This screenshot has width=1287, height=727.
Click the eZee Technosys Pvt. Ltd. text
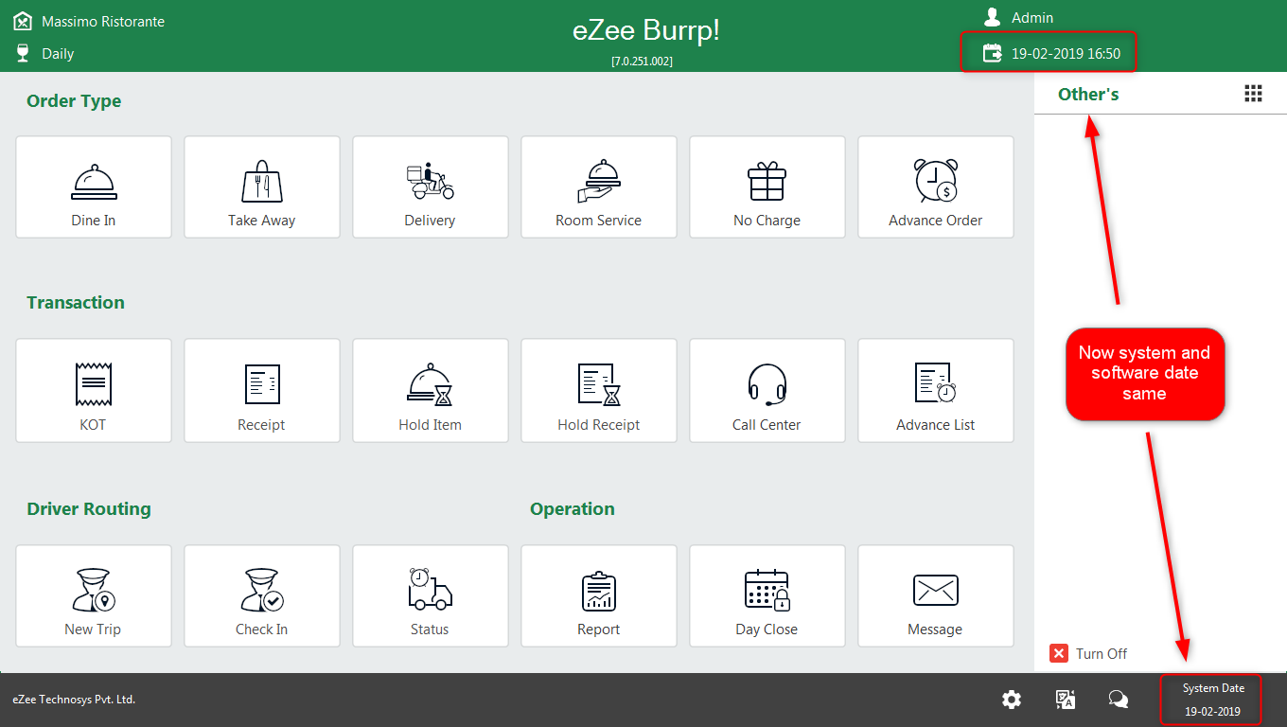[74, 700]
